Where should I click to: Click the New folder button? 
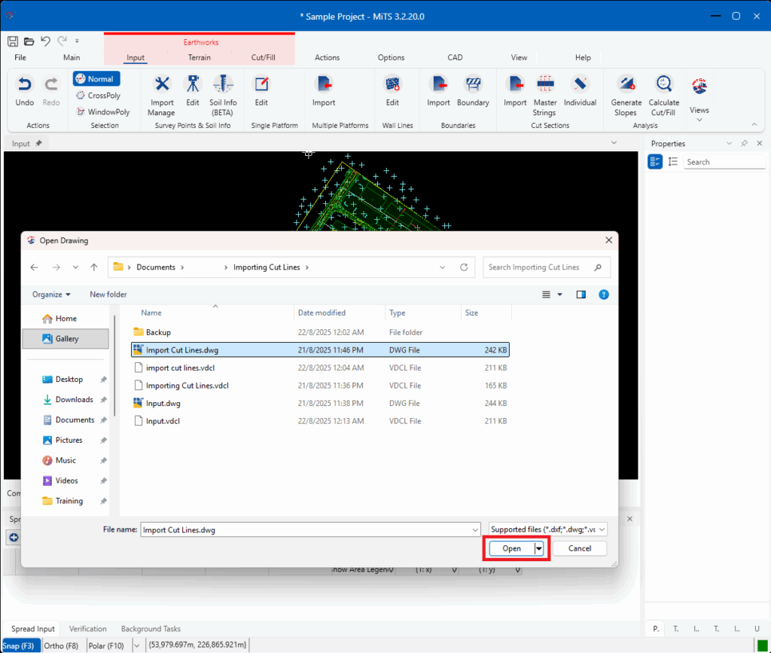[x=108, y=294]
